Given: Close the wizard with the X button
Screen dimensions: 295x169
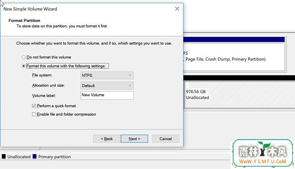Looking at the screenshot, I should (177, 9).
